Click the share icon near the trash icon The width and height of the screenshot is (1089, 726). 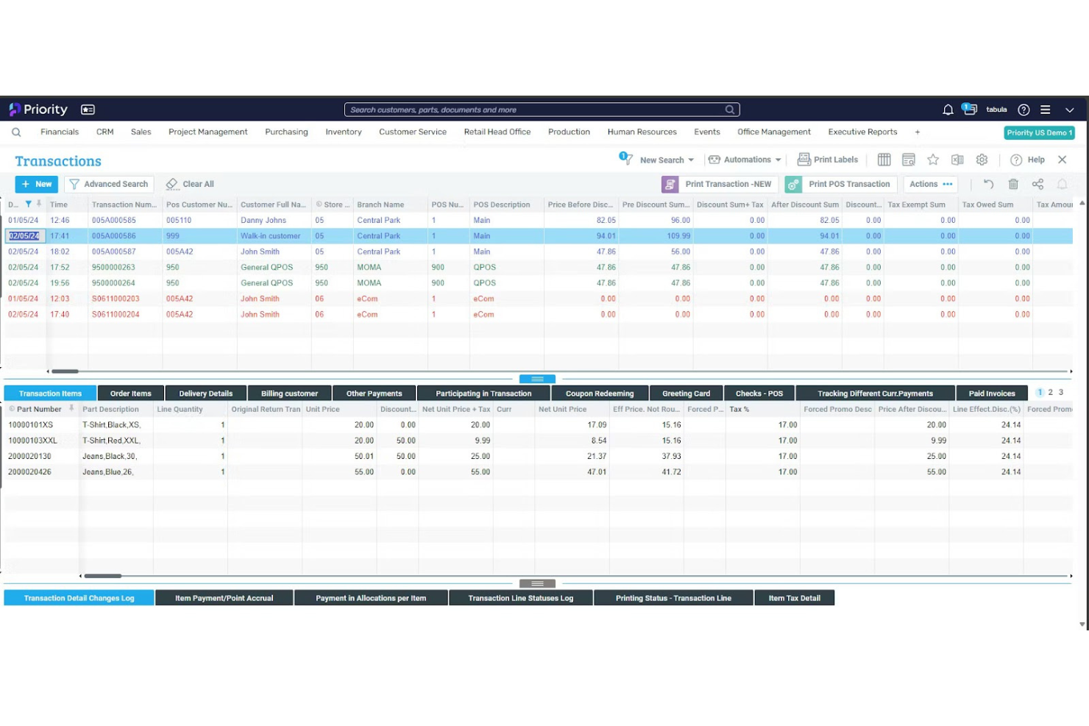click(1038, 184)
